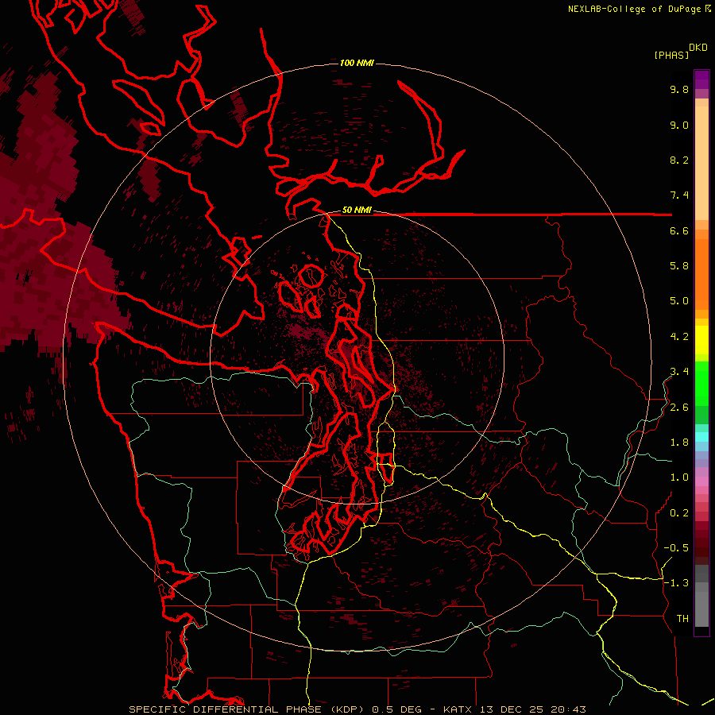The height and width of the screenshot is (715, 715).
Task: Click the (KDP) product abbreviation
Action: [x=347, y=709]
